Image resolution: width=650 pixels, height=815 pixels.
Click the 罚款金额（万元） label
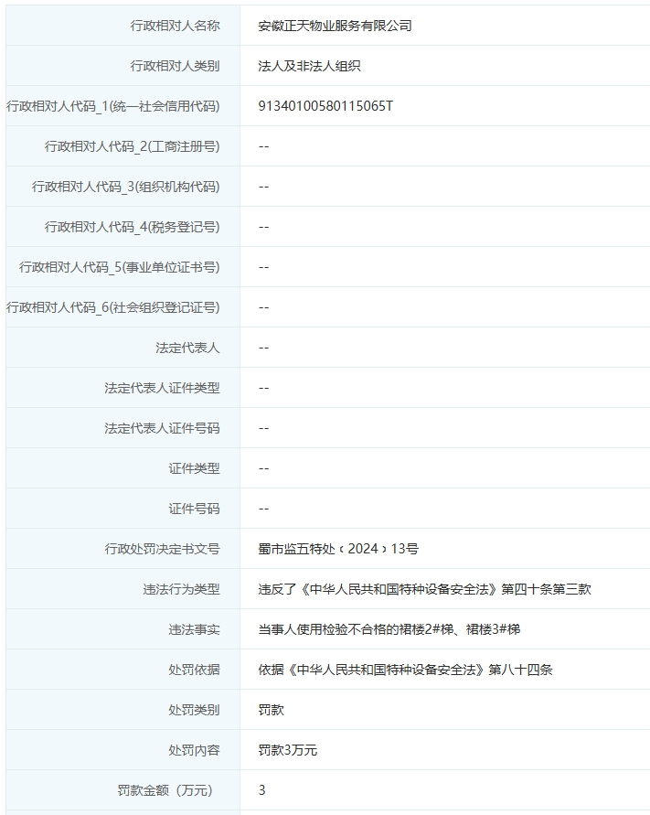tap(165, 790)
